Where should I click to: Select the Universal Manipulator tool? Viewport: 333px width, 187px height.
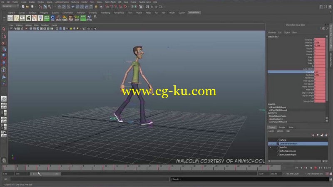click(4, 70)
